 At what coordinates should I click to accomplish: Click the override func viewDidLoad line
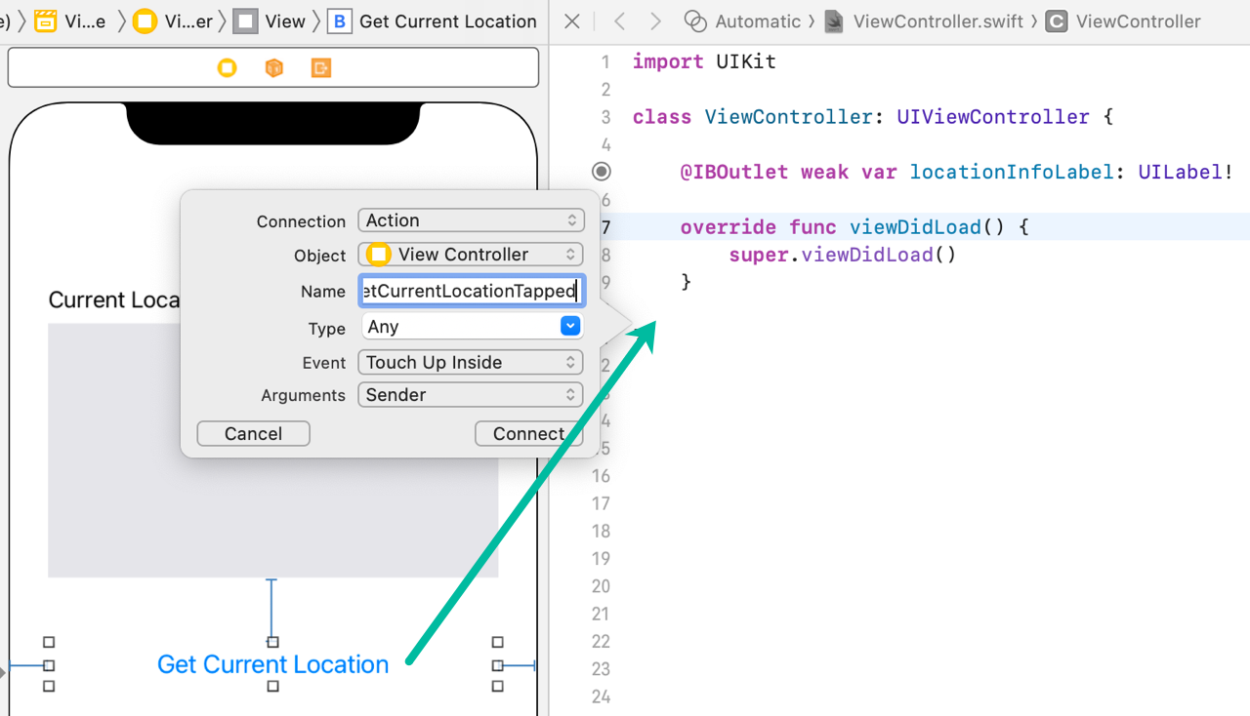854,227
